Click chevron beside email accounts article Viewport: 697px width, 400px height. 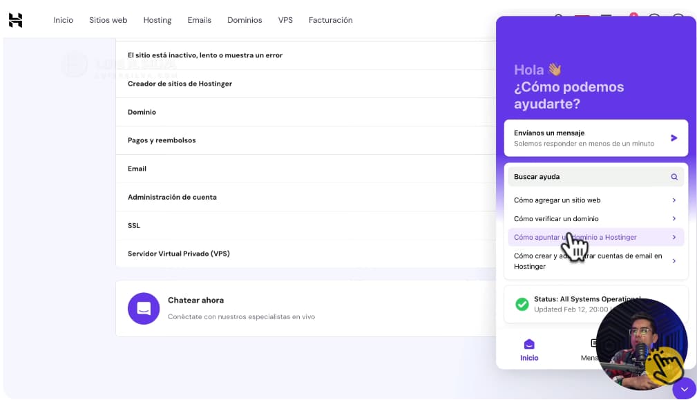(674, 261)
